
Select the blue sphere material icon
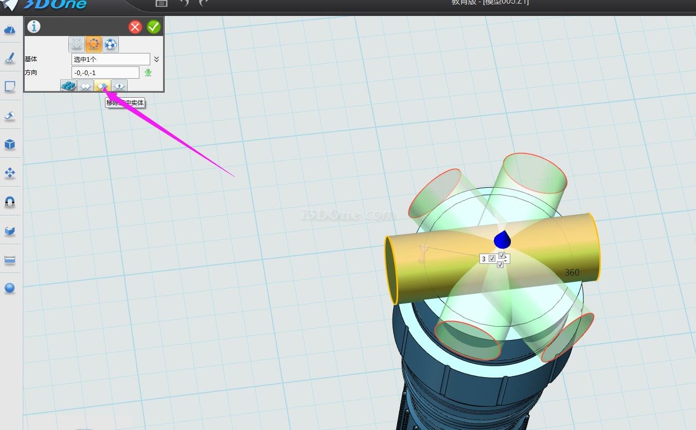click(x=10, y=288)
